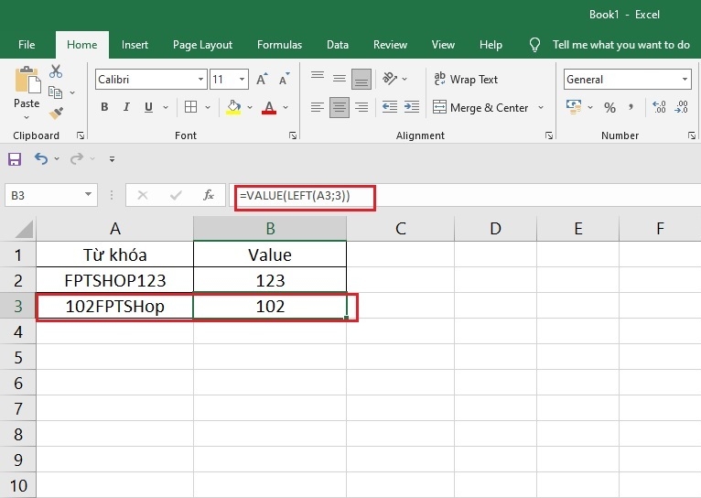Screen dimensions: 701x498
Task: Apply red font color A
Action: (269, 107)
